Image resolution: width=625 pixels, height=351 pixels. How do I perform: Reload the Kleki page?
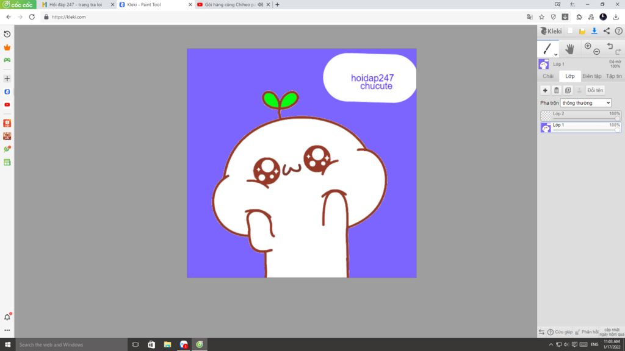pos(32,17)
